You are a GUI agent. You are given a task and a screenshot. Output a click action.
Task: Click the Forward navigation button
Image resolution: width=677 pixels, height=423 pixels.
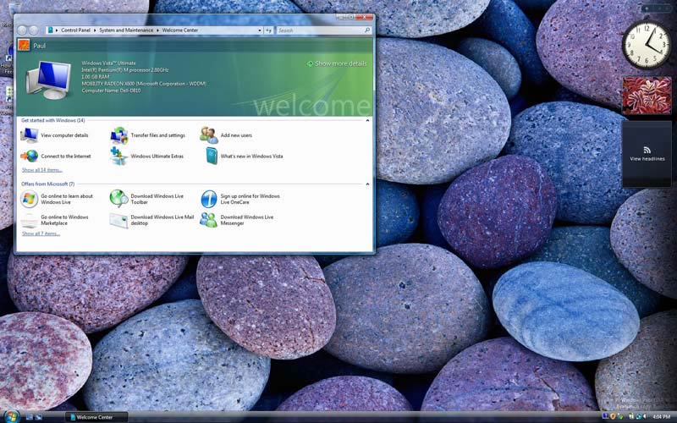[33, 30]
